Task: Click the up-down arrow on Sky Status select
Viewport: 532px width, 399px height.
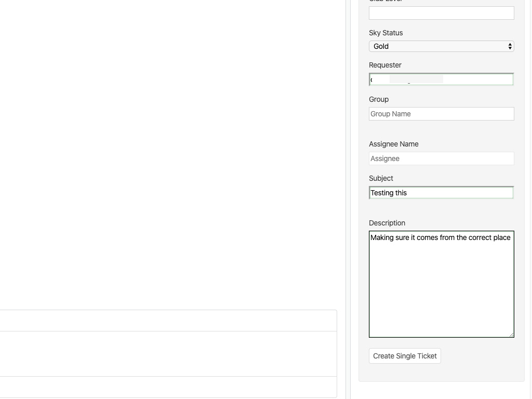Action: 510,46
